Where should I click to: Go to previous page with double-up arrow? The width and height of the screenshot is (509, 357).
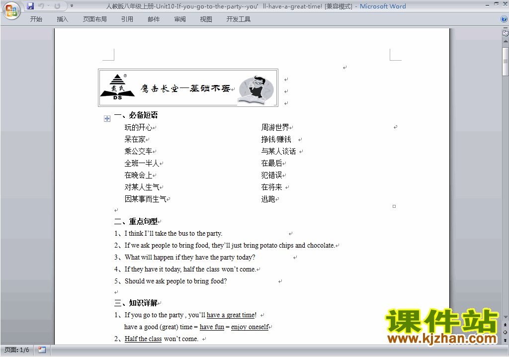pyautogui.click(x=506, y=325)
